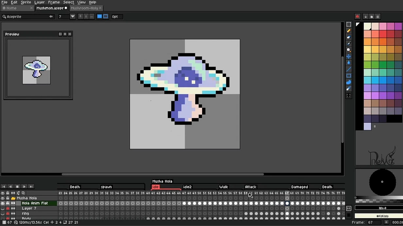Open the Aseprite brush selector field

[28, 17]
